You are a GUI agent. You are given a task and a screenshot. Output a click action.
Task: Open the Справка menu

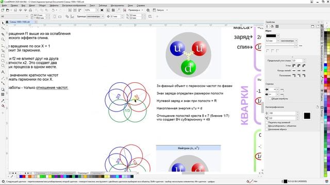point(141,6)
